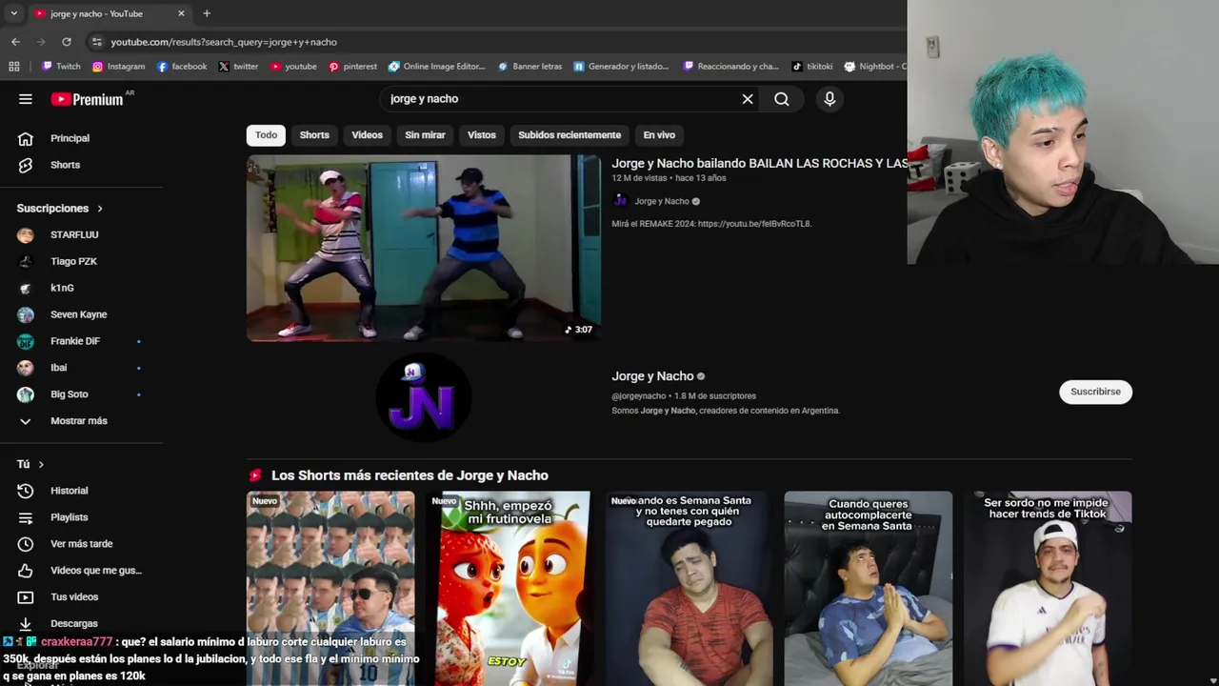Open the Generador y listado bookmark
The height and width of the screenshot is (686, 1219).
pos(622,67)
